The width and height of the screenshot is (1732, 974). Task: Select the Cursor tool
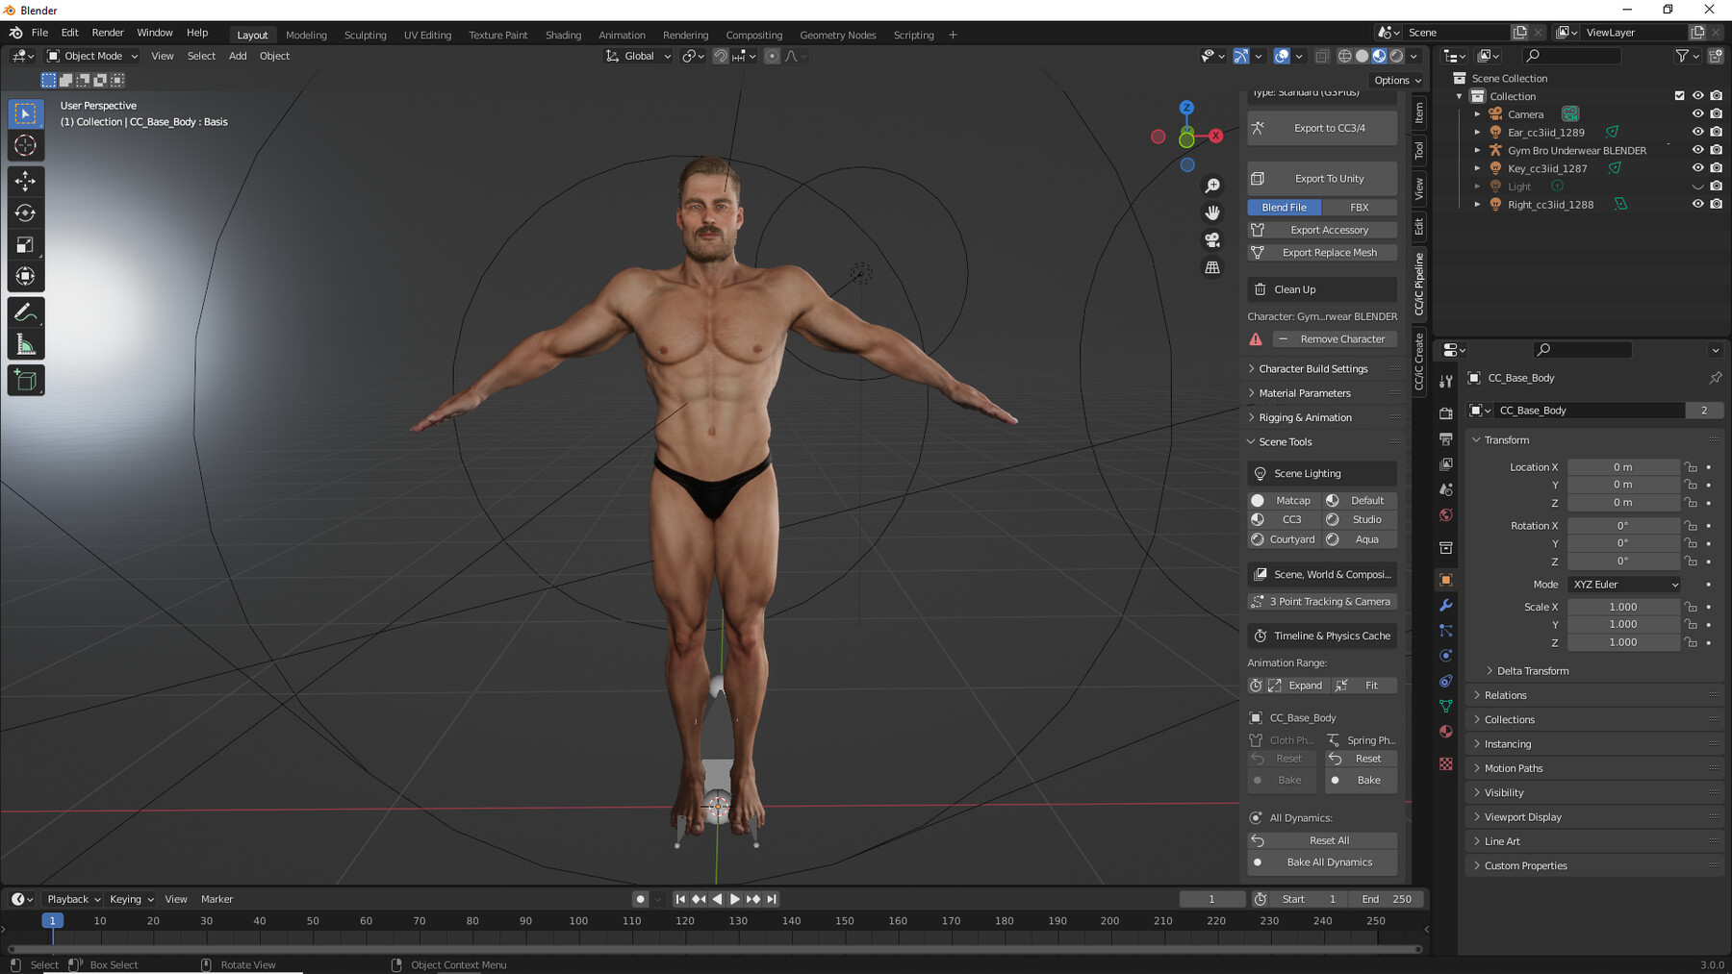coord(26,146)
